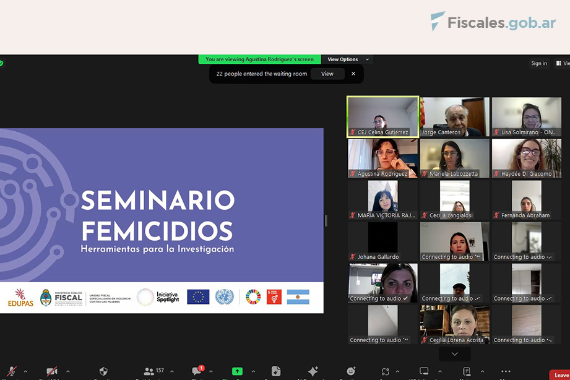
Task: Click View on waiting room notification
Action: [x=327, y=74]
